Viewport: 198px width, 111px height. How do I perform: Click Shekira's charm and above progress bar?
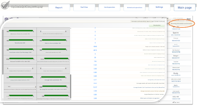(54, 40)
